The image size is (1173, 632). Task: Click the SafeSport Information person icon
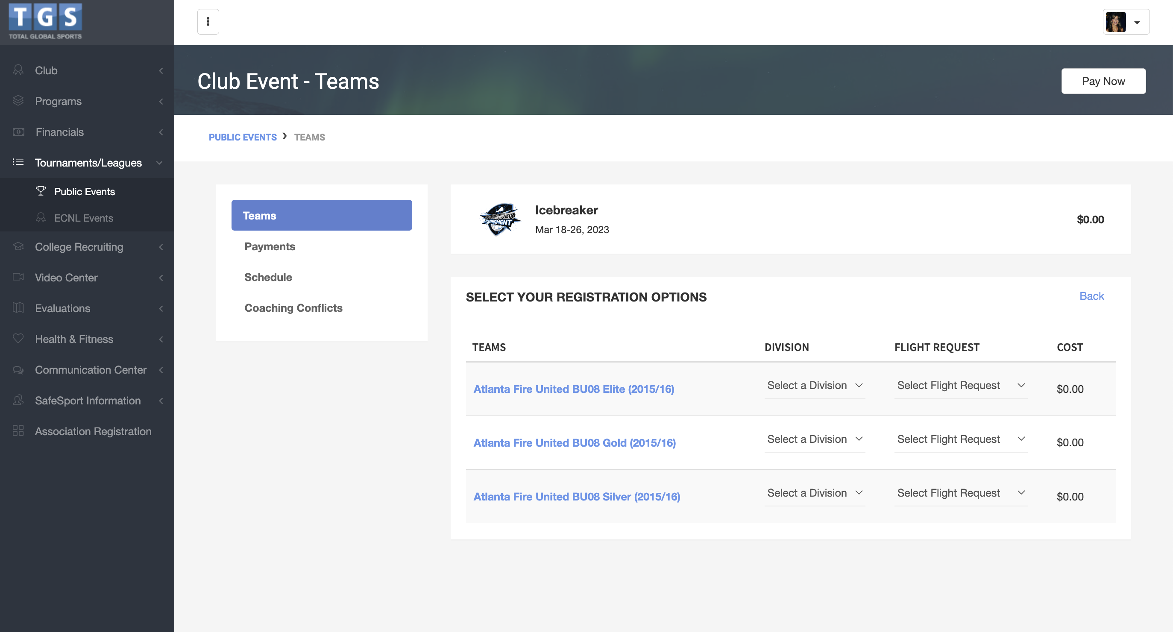18,400
